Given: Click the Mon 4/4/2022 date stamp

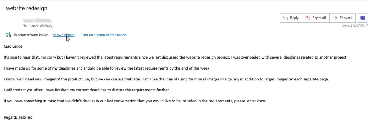Looking at the screenshot, I should 355,26.
